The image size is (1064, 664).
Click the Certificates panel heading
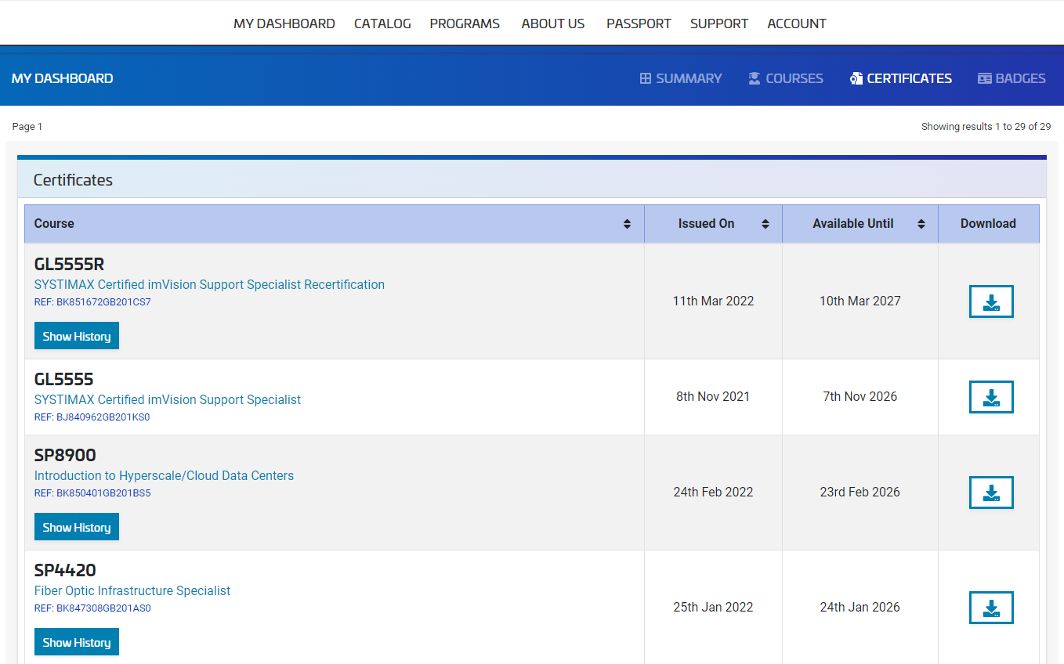(73, 180)
